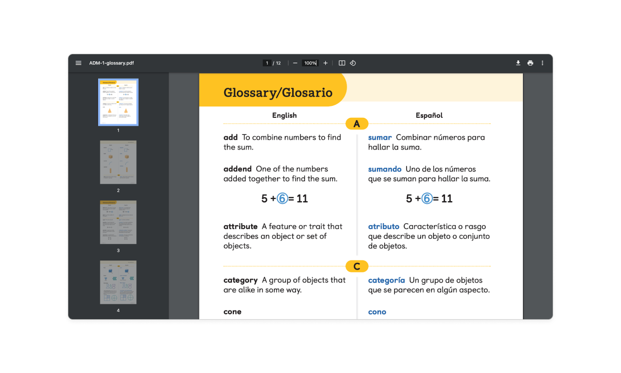This screenshot has width=621, height=373.
Task: Rotate the page counterclockwise
Action: (x=353, y=63)
